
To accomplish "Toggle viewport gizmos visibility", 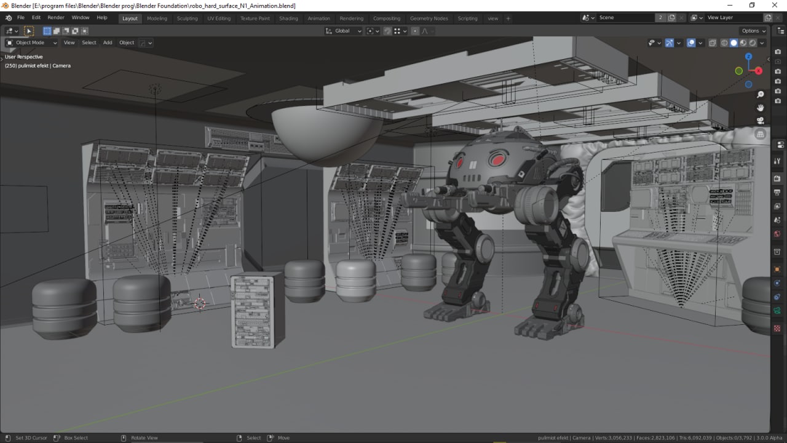I will coord(670,43).
